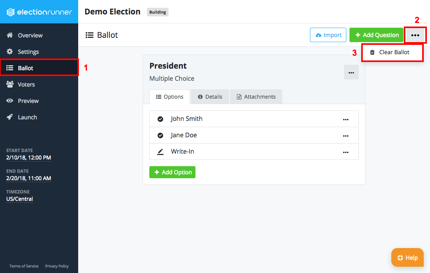Add a new option with Add Option
Image resolution: width=430 pixels, height=273 pixels.
tap(172, 172)
